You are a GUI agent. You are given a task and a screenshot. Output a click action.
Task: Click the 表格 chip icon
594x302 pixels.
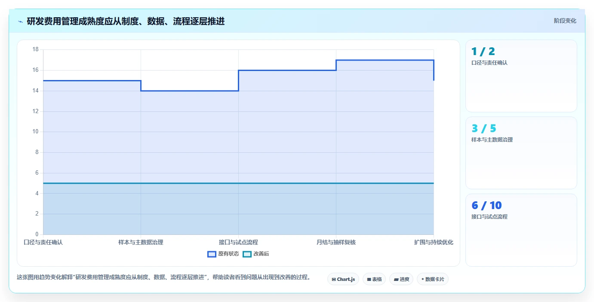[x=369, y=280]
